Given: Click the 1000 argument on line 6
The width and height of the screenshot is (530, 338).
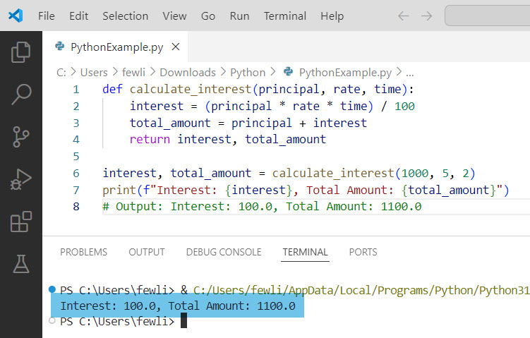Looking at the screenshot, I should click(415, 173).
